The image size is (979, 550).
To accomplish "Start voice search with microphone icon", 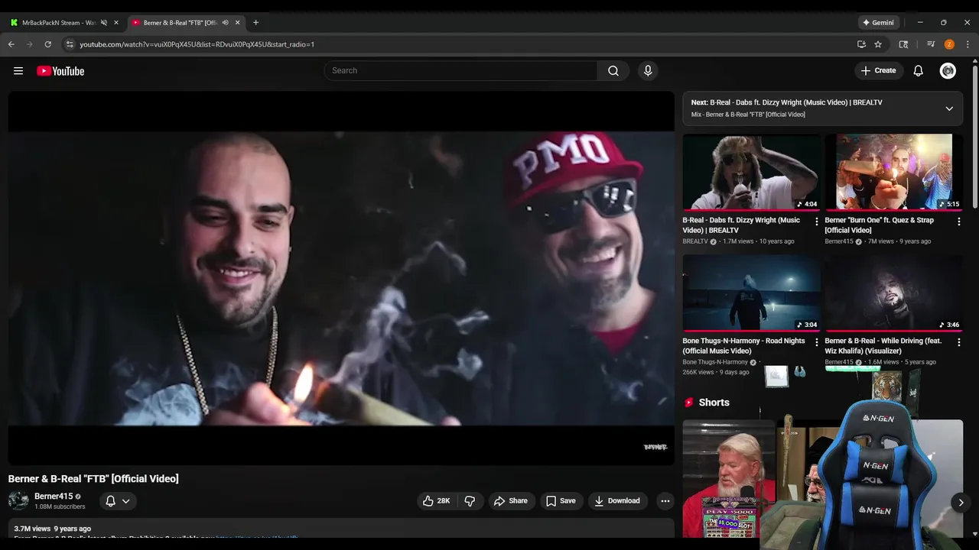I will click(648, 71).
